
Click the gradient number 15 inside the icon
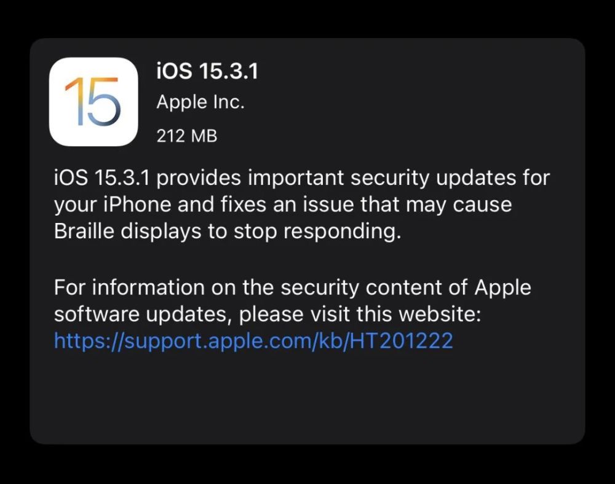pyautogui.click(x=93, y=102)
